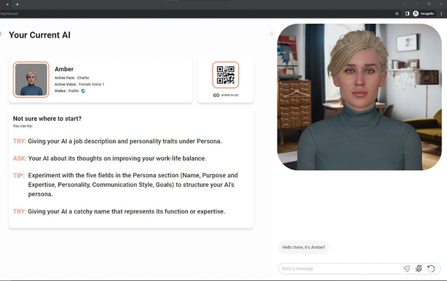Bookmark this page with the star icon
Image resolution: width=447 pixels, height=281 pixels.
click(397, 13)
